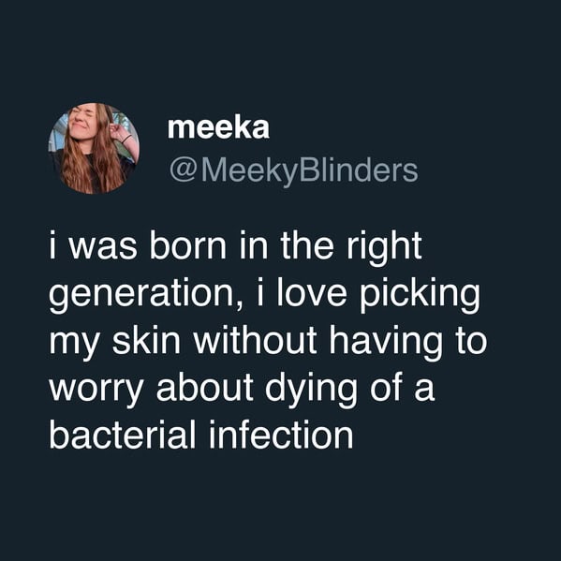This screenshot has height=561, width=561.
Task: Click the word 'dying' in the tweet
Action: point(311,390)
